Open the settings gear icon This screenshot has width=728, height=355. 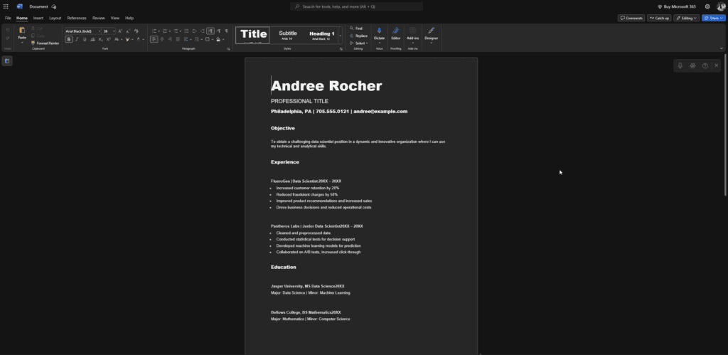coord(707,6)
